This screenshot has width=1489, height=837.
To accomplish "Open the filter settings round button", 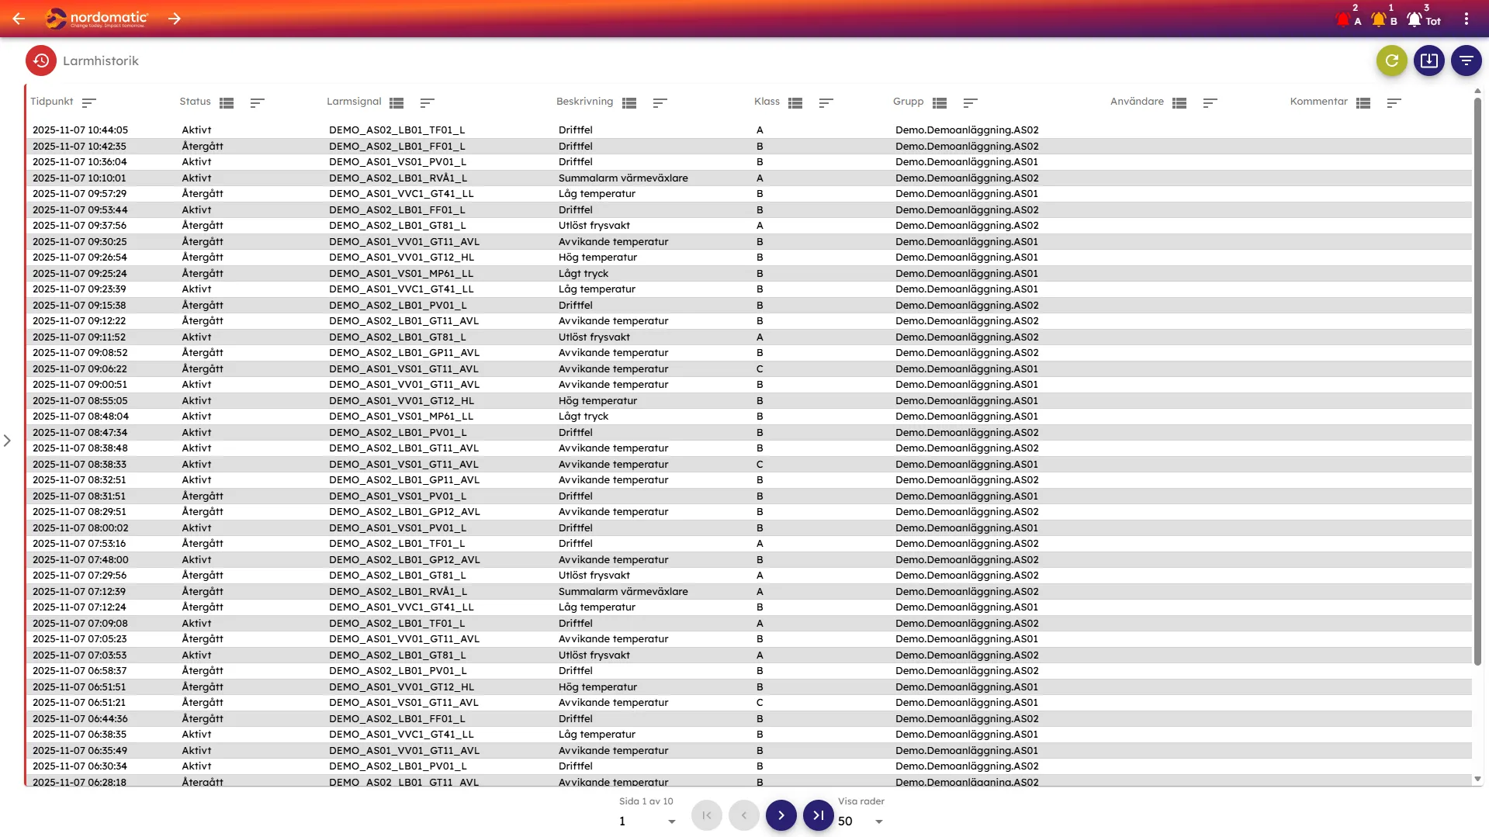I will click(x=1466, y=61).
